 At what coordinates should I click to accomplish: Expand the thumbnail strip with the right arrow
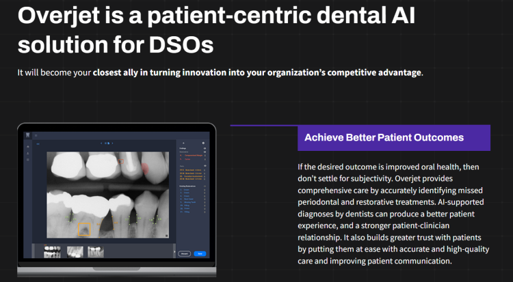click(174, 252)
